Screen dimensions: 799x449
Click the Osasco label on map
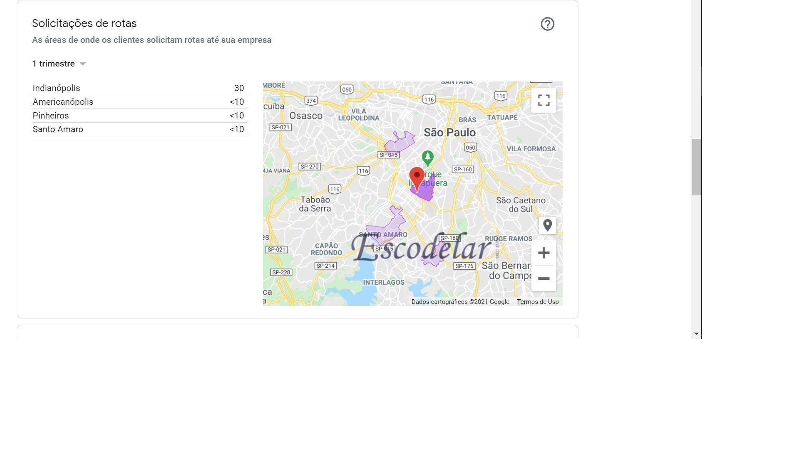[x=306, y=116]
